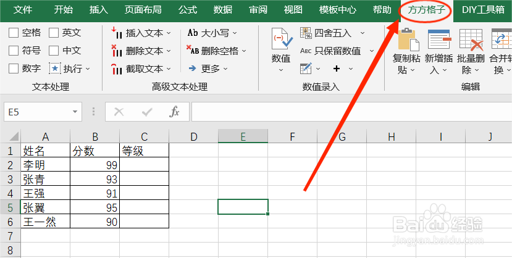This screenshot has height=258, width=512.
Task: Click the fx insert function icon
Action: [174, 112]
